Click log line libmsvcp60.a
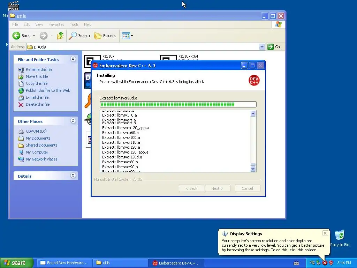Image resolution: width=357 pixels, height=268 pixels. click(120, 133)
